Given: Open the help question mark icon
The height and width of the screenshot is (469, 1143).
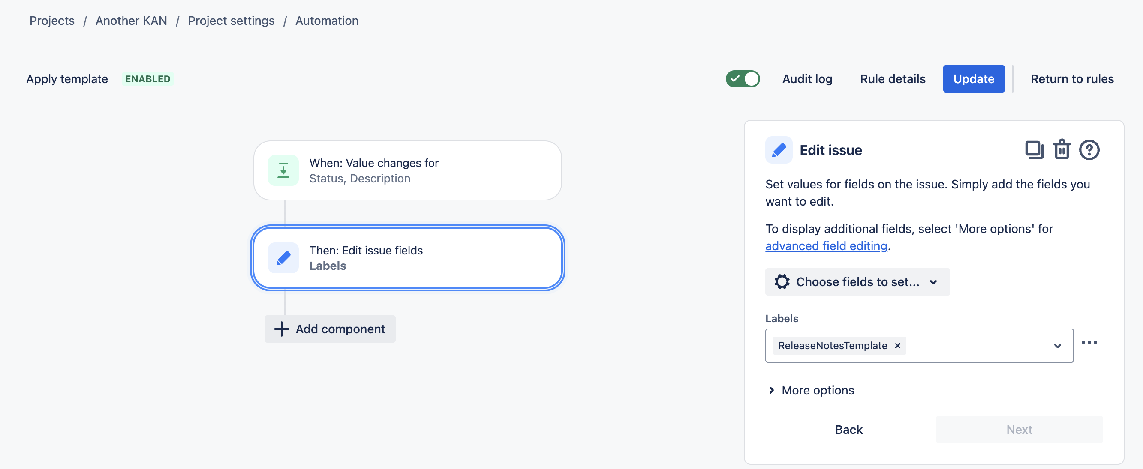Looking at the screenshot, I should click(1089, 150).
